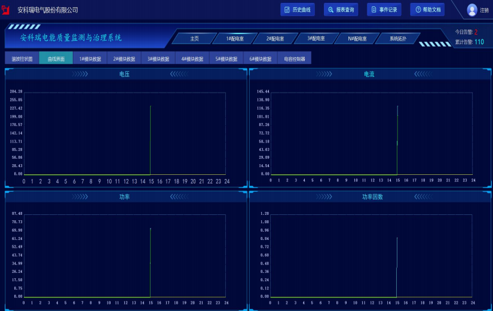Screen dimensions: 493x311
Task: Open 6#模块数据 sub-tab
Action: pos(261,58)
